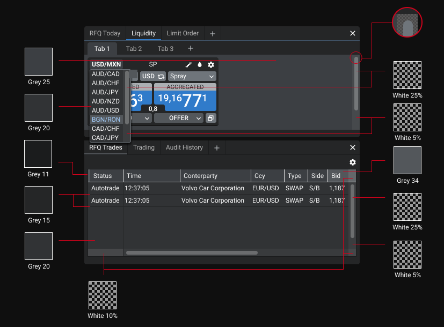Click the horizontal scrollbar under the trades table
The height and width of the screenshot is (327, 444).
[x=192, y=252]
